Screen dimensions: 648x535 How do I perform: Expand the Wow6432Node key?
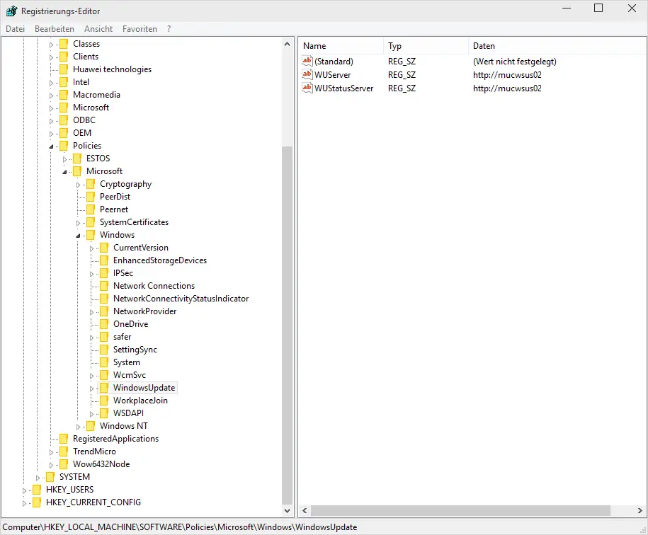point(51,465)
